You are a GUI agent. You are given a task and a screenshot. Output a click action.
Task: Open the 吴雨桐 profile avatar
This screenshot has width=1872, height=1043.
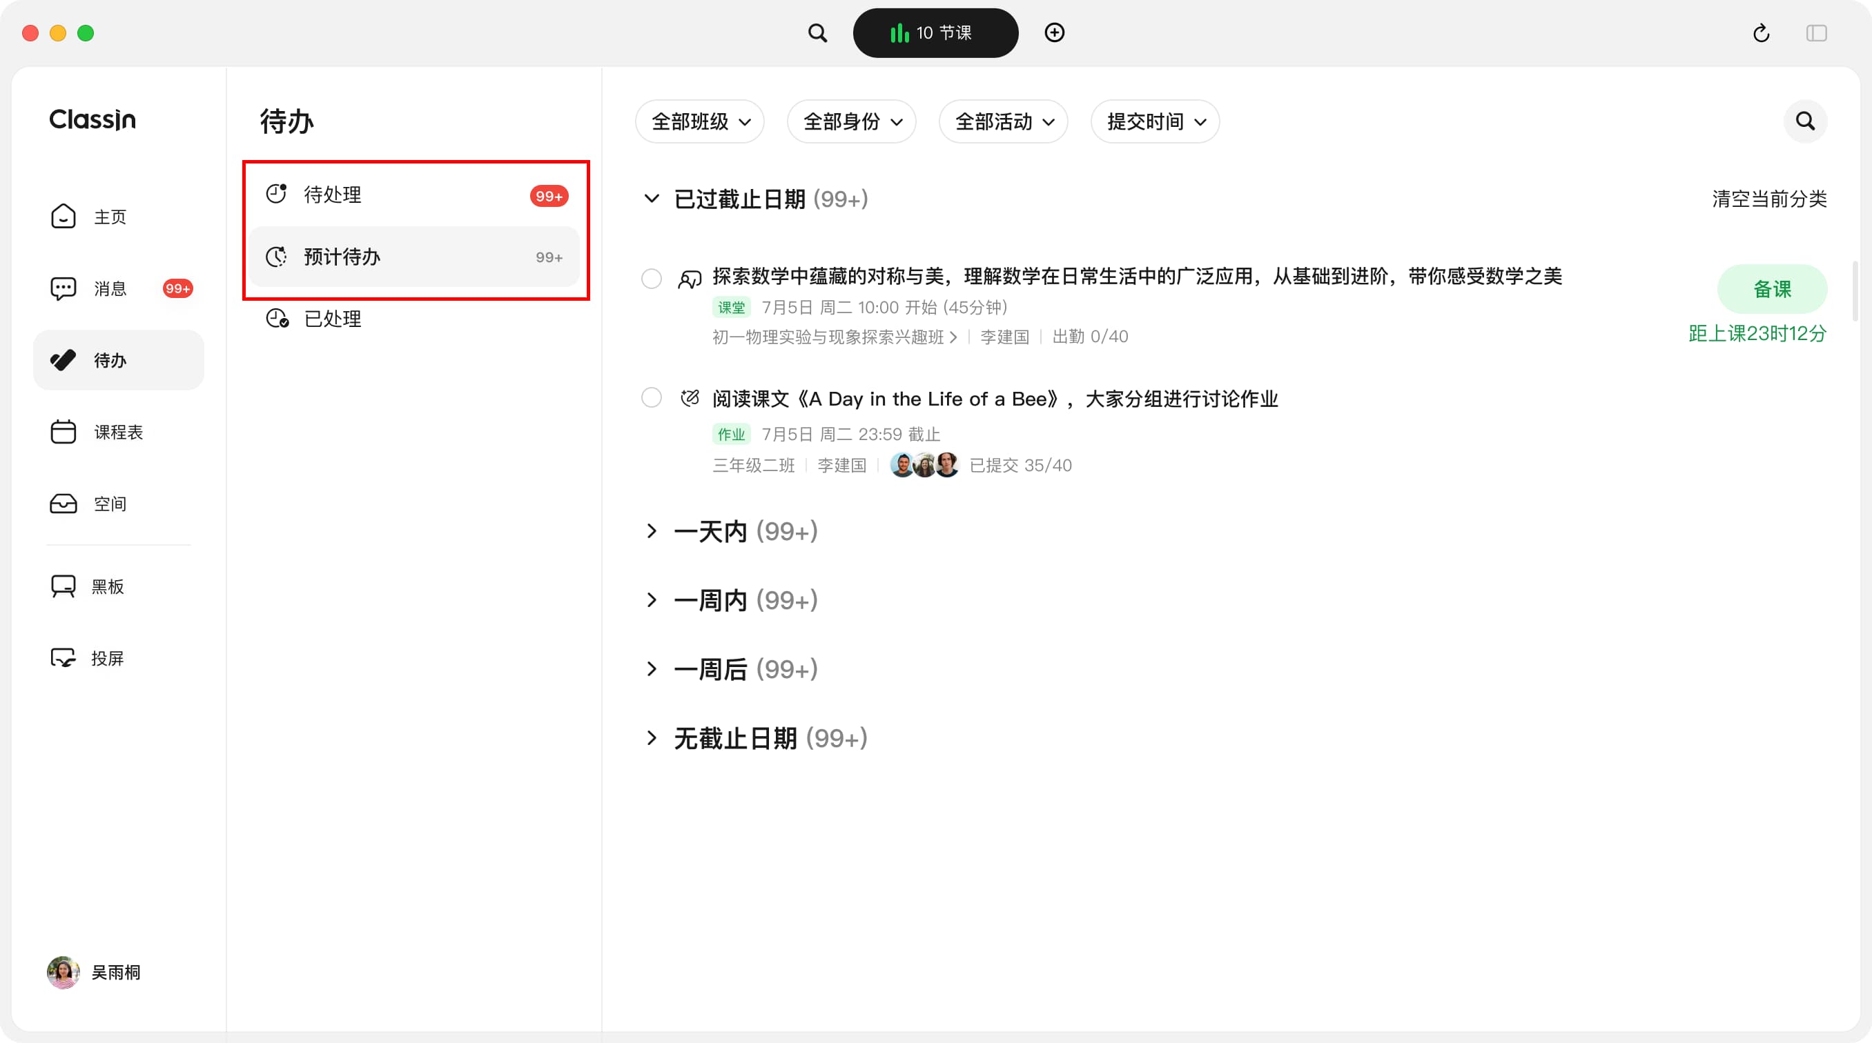click(x=64, y=972)
